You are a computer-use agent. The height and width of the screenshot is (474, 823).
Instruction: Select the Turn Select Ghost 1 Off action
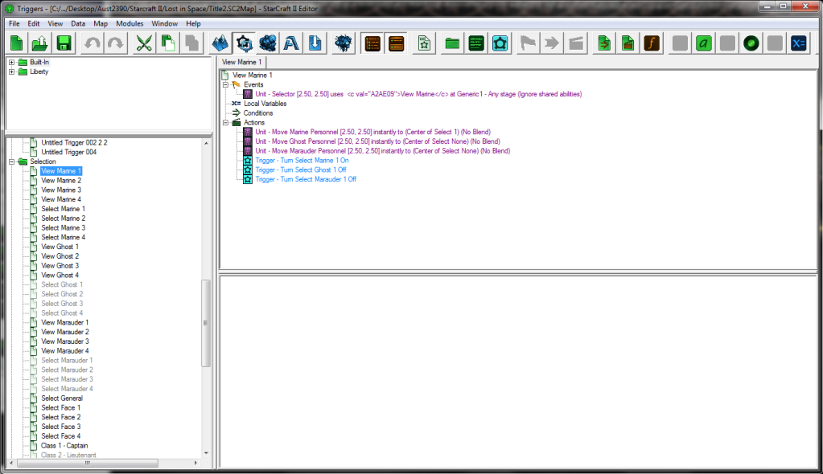point(301,170)
